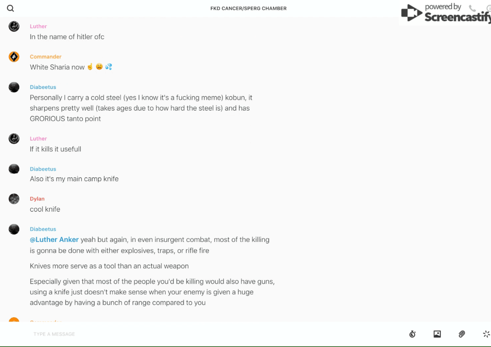Open the search magnifier icon

(10, 8)
